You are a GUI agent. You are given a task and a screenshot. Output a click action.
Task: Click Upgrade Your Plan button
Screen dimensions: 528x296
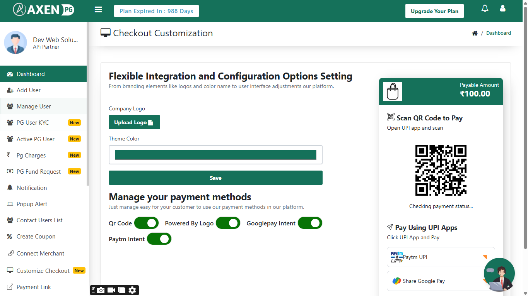click(434, 11)
